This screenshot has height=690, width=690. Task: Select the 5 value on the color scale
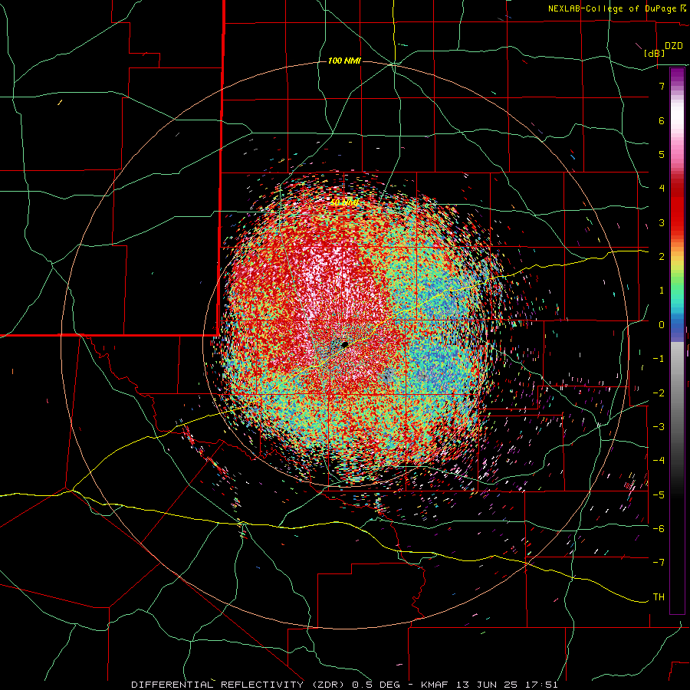pos(662,154)
